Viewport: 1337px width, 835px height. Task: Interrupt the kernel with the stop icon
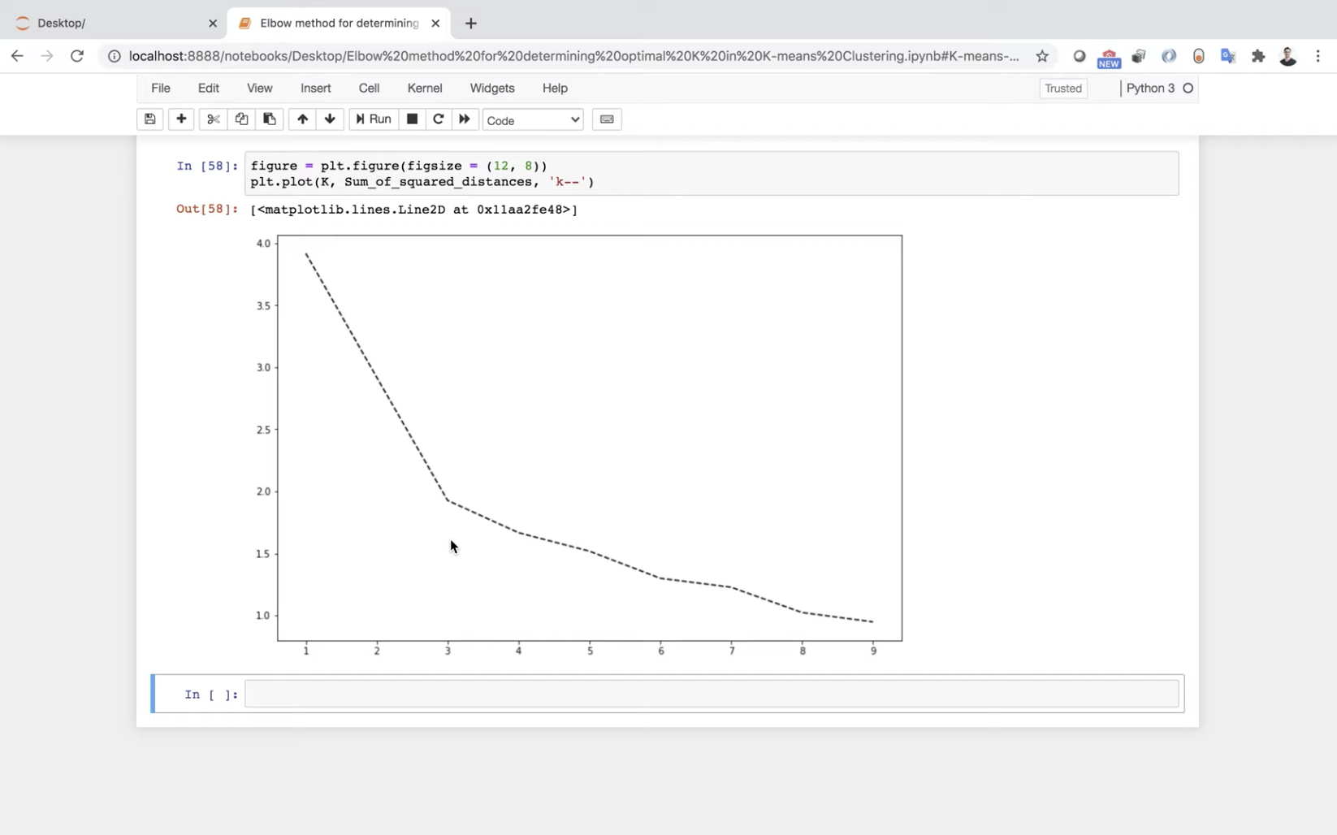tap(412, 119)
